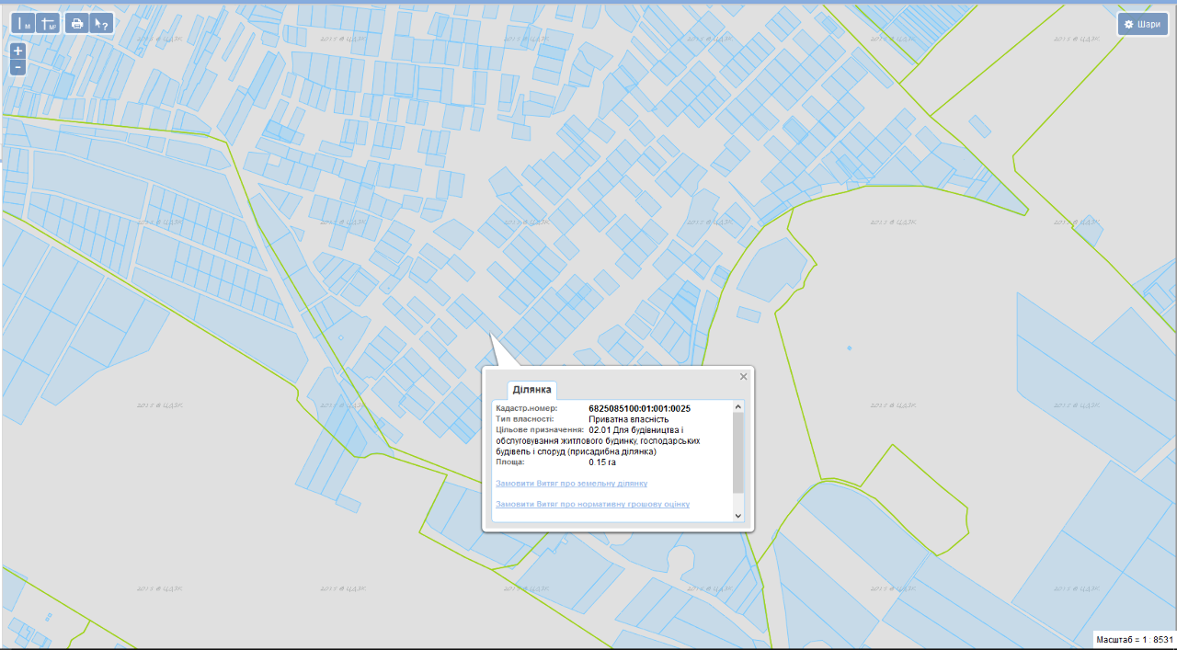
Task: Click the popup vertical scrollbar thumb
Action: (x=737, y=452)
